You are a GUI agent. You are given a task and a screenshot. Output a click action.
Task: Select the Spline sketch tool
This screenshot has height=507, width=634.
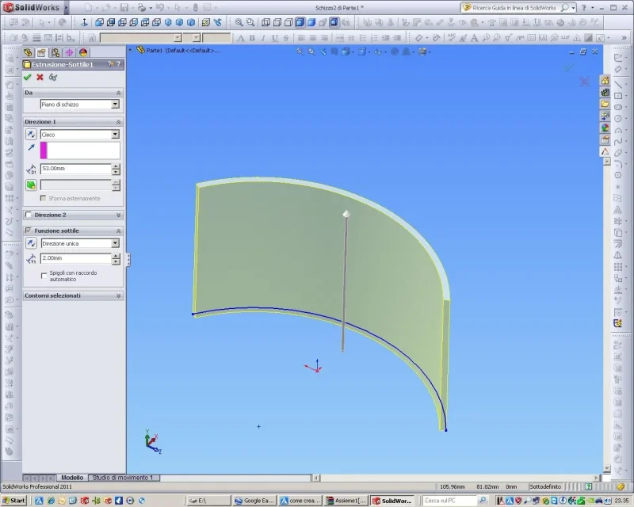618,142
